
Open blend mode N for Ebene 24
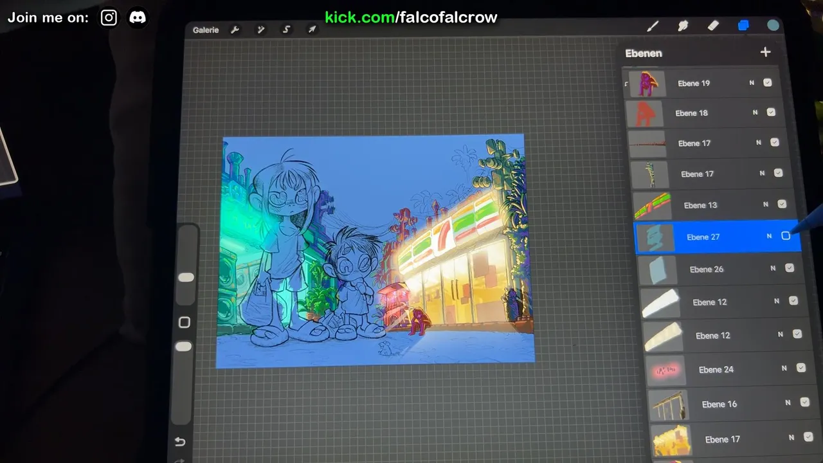click(x=784, y=368)
